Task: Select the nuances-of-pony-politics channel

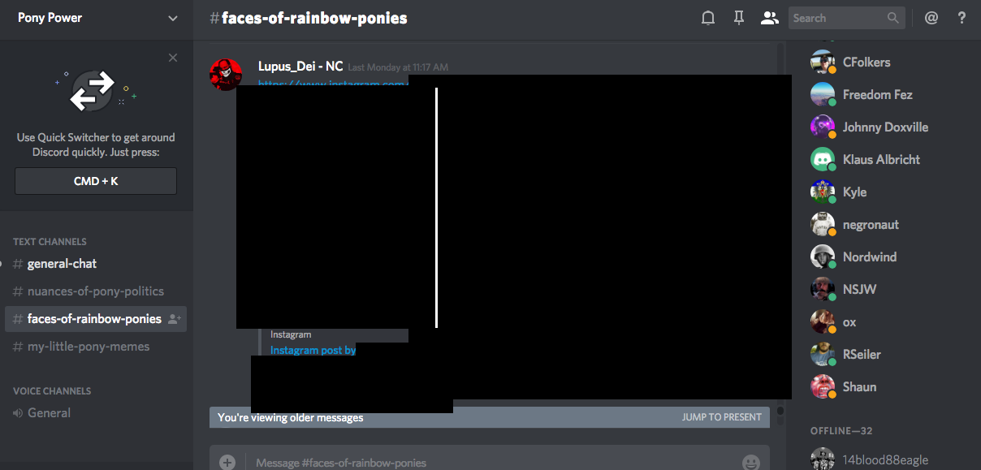Action: tap(95, 291)
